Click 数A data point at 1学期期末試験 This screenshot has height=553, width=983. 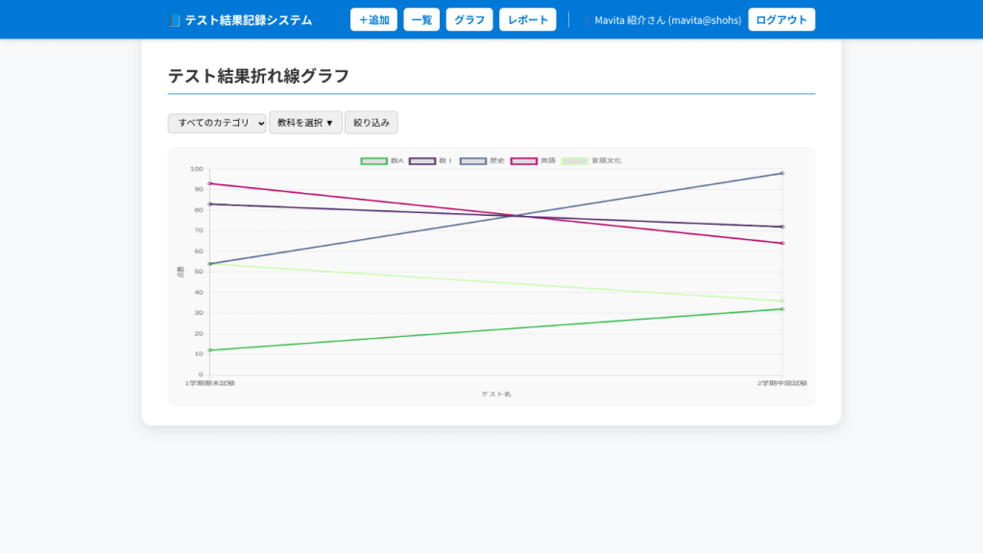point(209,350)
